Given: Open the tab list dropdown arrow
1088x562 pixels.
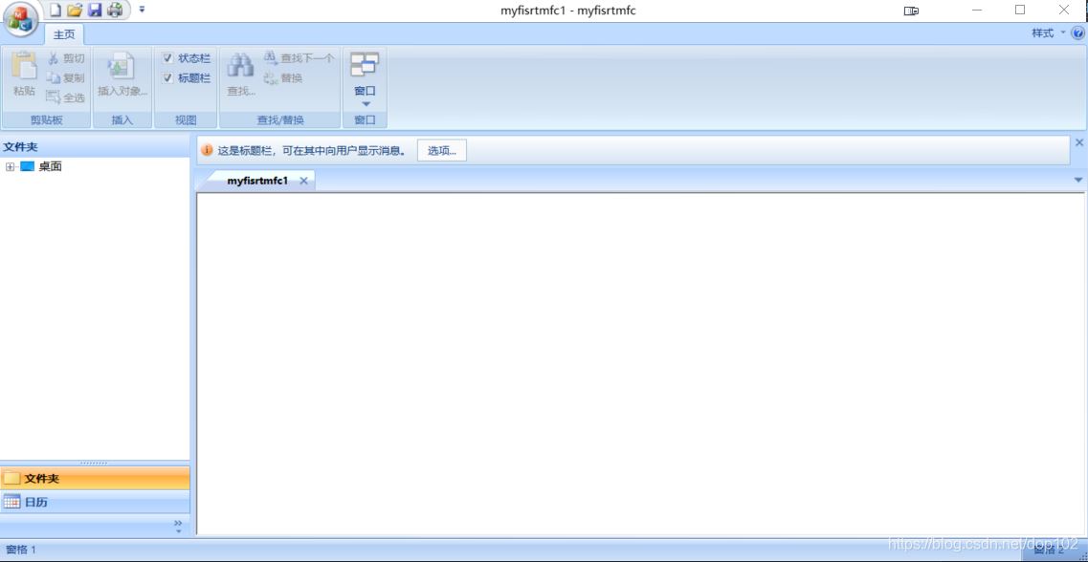Looking at the screenshot, I should click(x=1078, y=181).
